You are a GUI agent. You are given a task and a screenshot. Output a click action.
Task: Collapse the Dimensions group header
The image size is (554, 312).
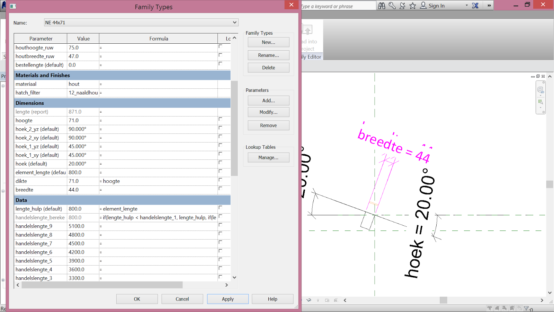coord(122,103)
